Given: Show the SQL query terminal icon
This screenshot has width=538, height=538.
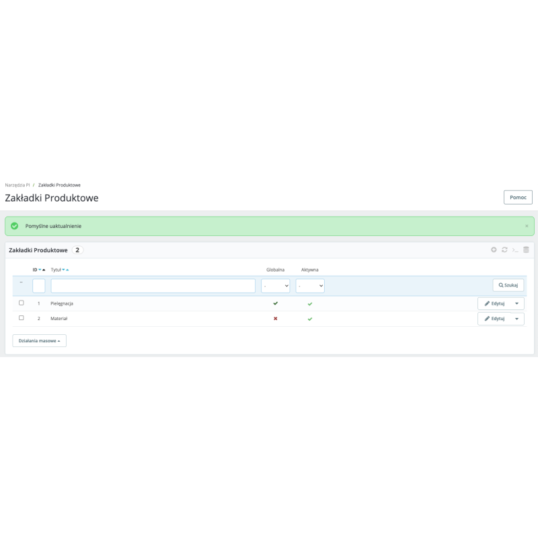Looking at the screenshot, I should click(515, 249).
